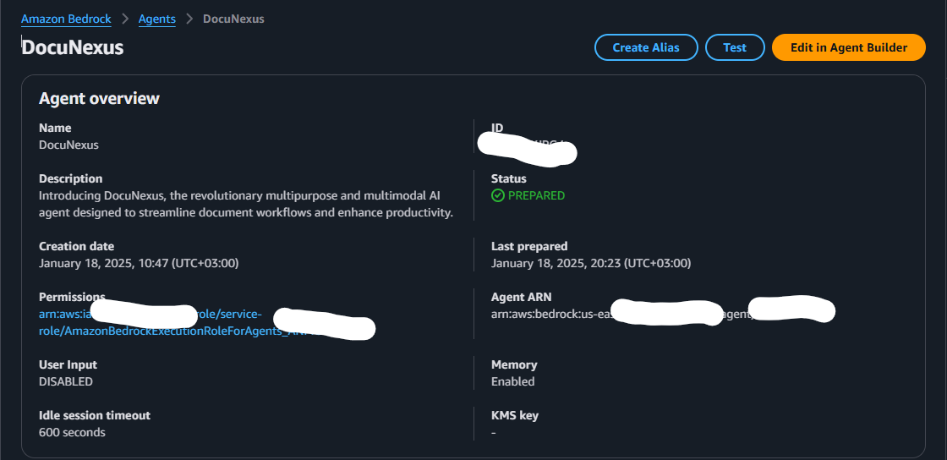This screenshot has height=460, width=947.
Task: Click the DocuNexus page title heading
Action: [73, 47]
